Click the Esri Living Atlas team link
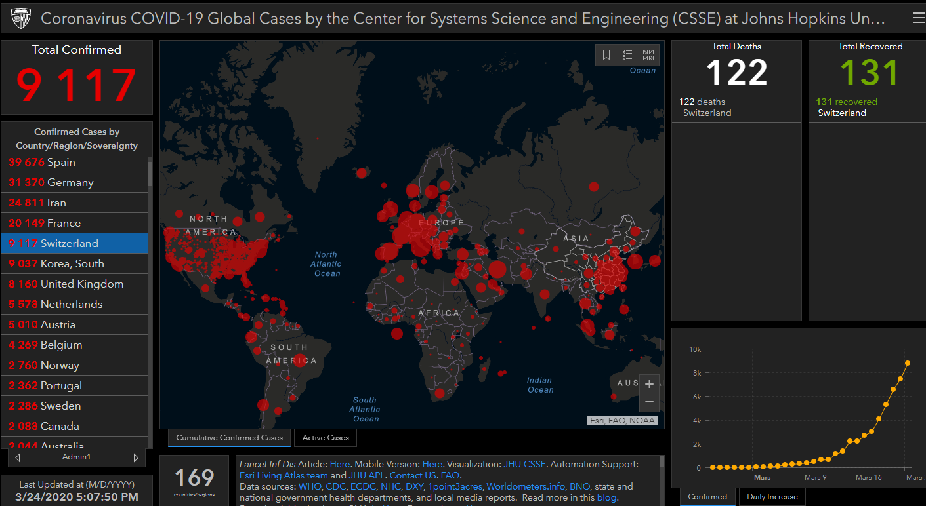The image size is (926, 506). 284,475
